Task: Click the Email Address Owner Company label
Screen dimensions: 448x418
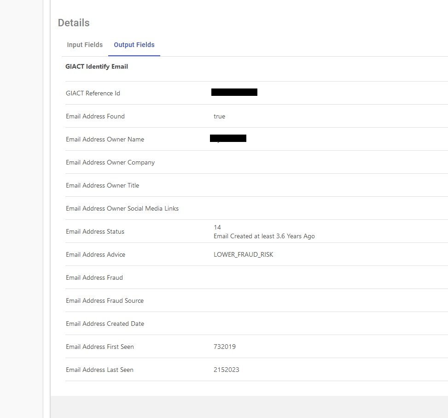Action: (111, 162)
